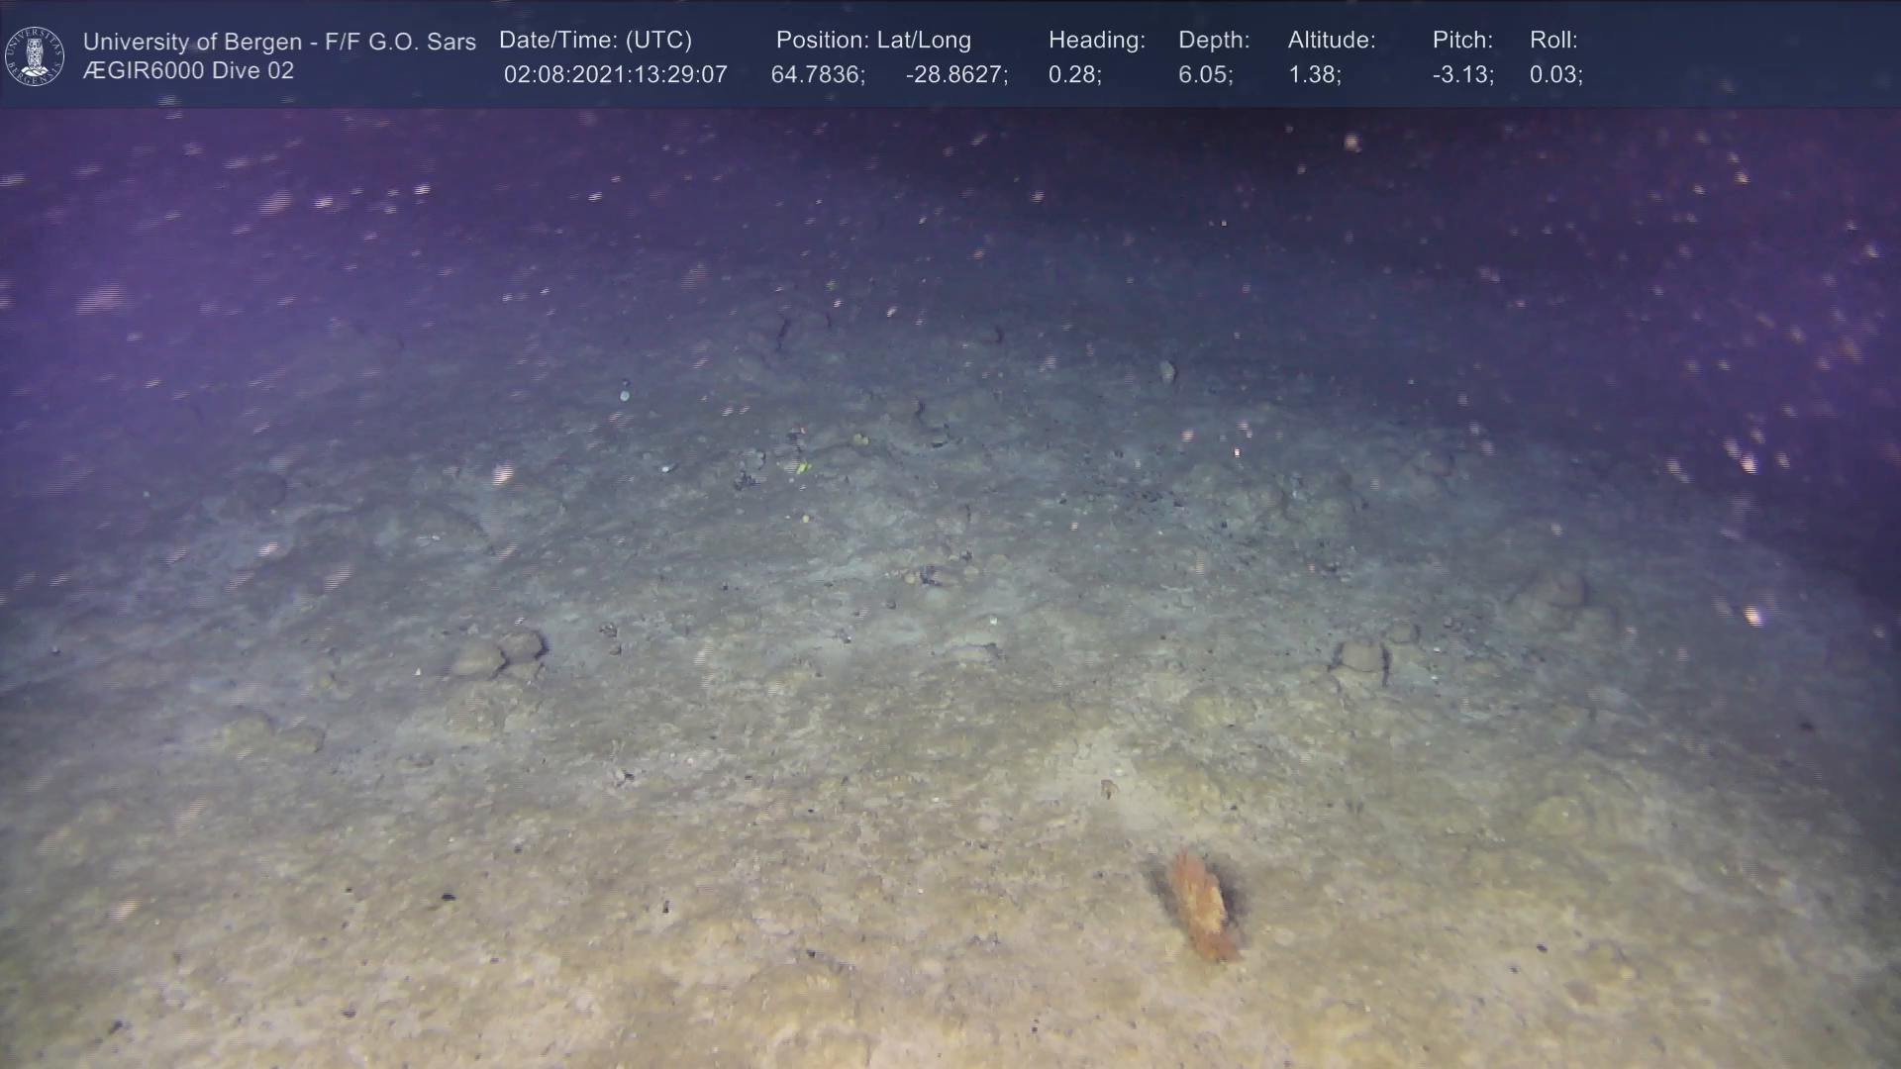This screenshot has height=1069, width=1901.
Task: Click the 'University of Bergen - F/F G.O. Sars' title
Action: point(279,42)
